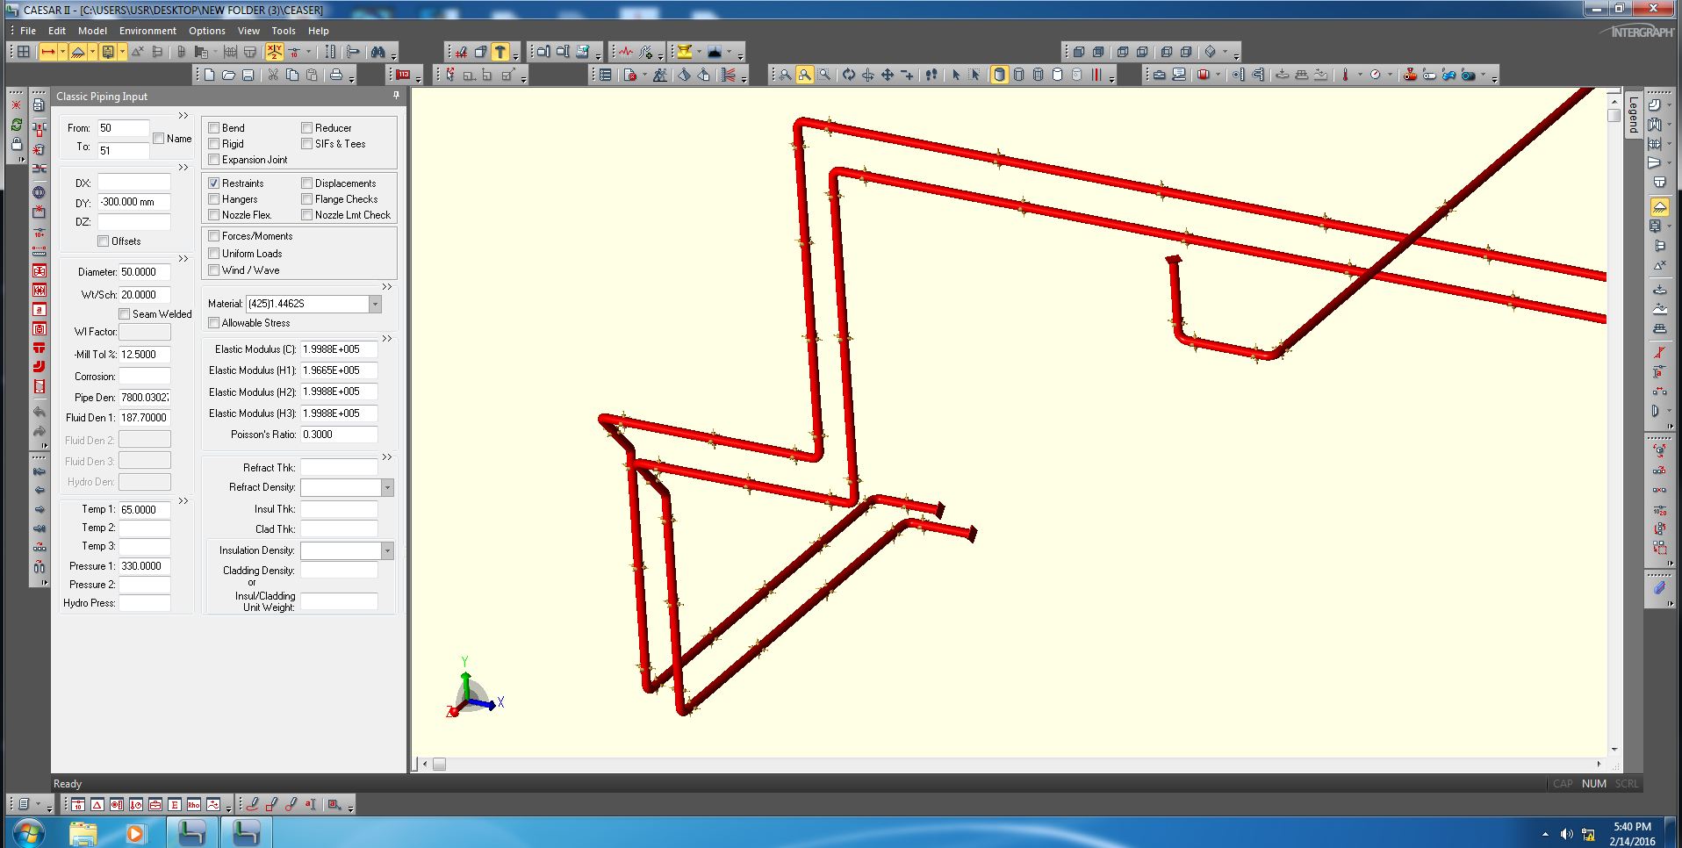Pin the Classic Piping Input panel
1682x848 pixels.
(396, 96)
